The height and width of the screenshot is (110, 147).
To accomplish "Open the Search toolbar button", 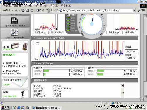I will pyautogui.click(x=40, y=10).
